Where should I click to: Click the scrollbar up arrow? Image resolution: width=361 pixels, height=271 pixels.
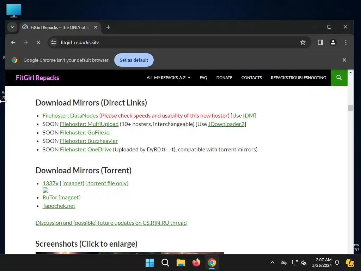pyautogui.click(x=350, y=72)
